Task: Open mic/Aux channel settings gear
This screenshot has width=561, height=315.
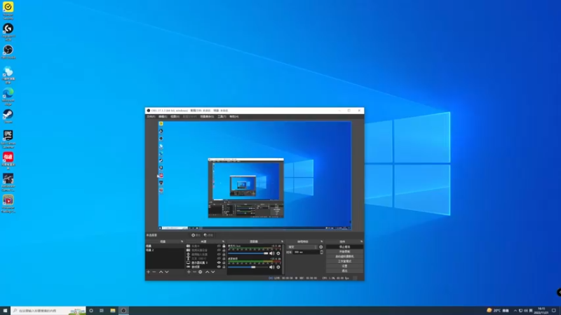Action: (x=278, y=253)
